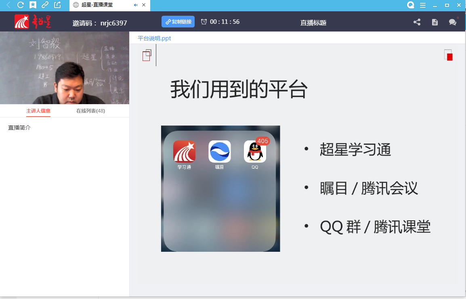Viewport: 466px width, 299px height.
Task: Click the red square icon at slide corner
Action: [x=449, y=55]
